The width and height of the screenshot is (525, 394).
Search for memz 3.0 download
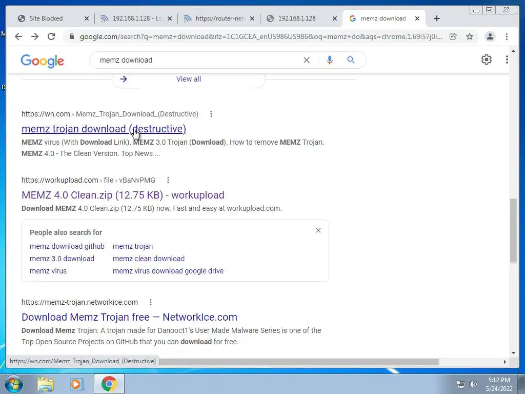pyautogui.click(x=62, y=259)
